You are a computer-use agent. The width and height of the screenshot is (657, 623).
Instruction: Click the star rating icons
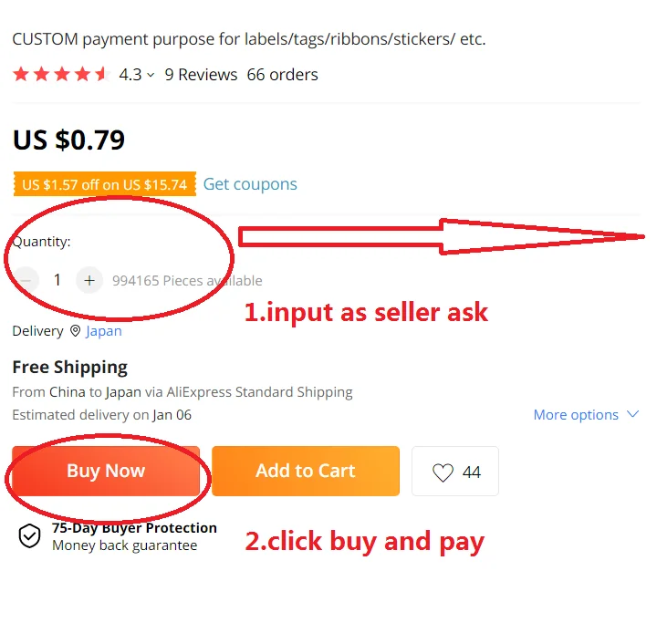[x=60, y=75]
